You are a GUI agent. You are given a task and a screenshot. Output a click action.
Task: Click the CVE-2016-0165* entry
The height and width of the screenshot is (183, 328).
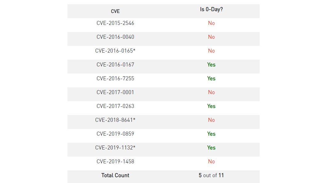pyautogui.click(x=115, y=51)
